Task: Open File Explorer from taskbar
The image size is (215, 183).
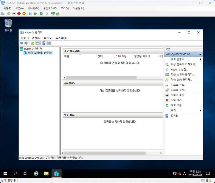Action: [46, 174]
